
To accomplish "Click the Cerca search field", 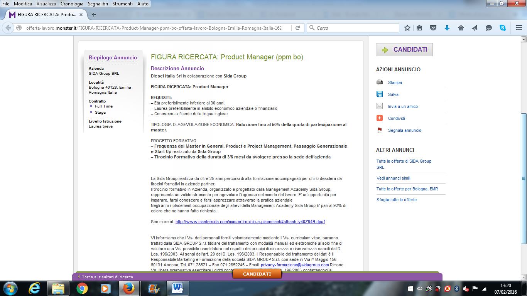I will tap(353, 28).
